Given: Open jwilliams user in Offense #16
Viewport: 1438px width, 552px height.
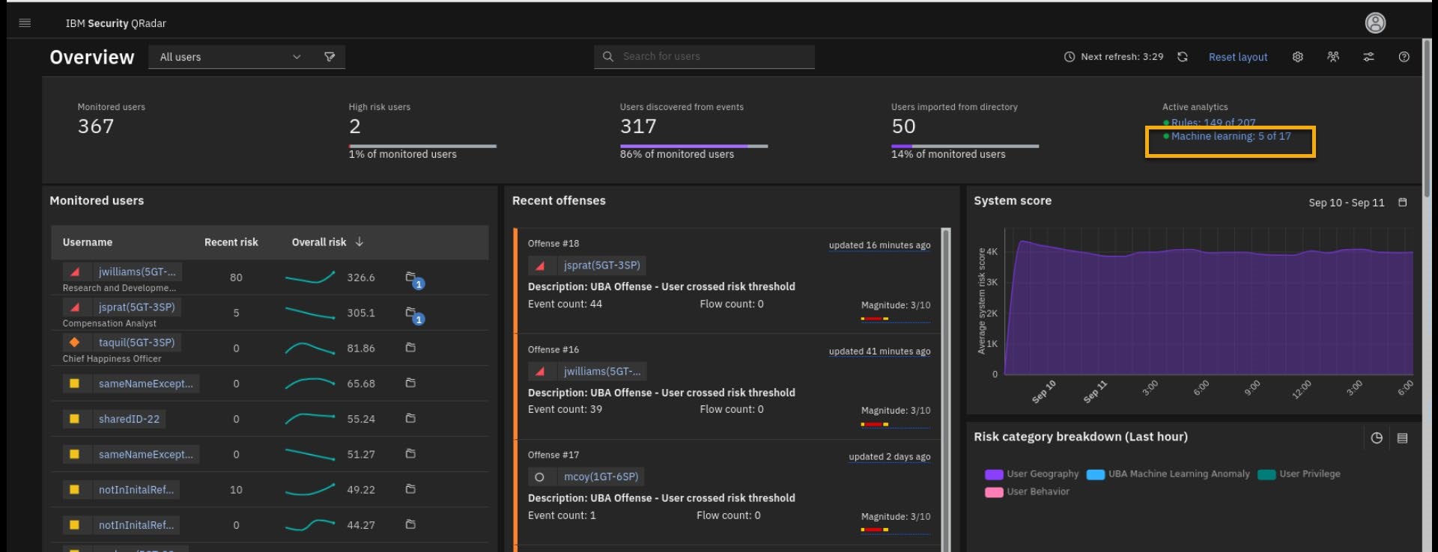Looking at the screenshot, I should 602,372.
